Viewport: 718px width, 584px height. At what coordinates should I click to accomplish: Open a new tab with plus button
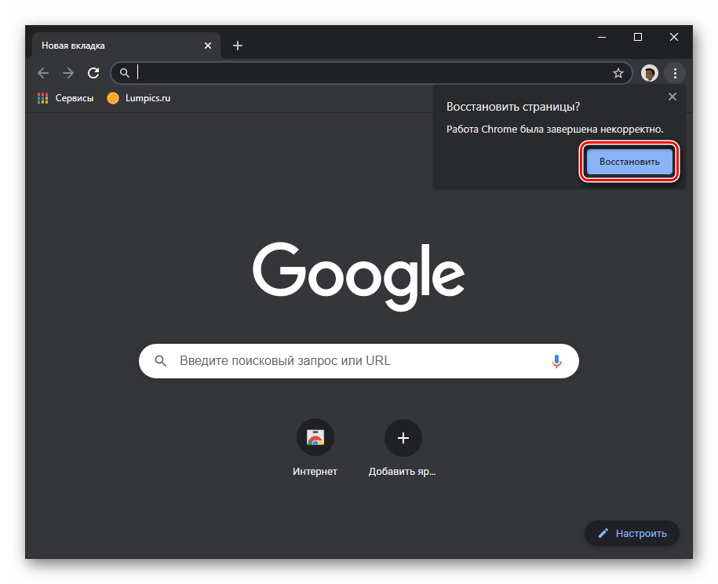tap(238, 46)
